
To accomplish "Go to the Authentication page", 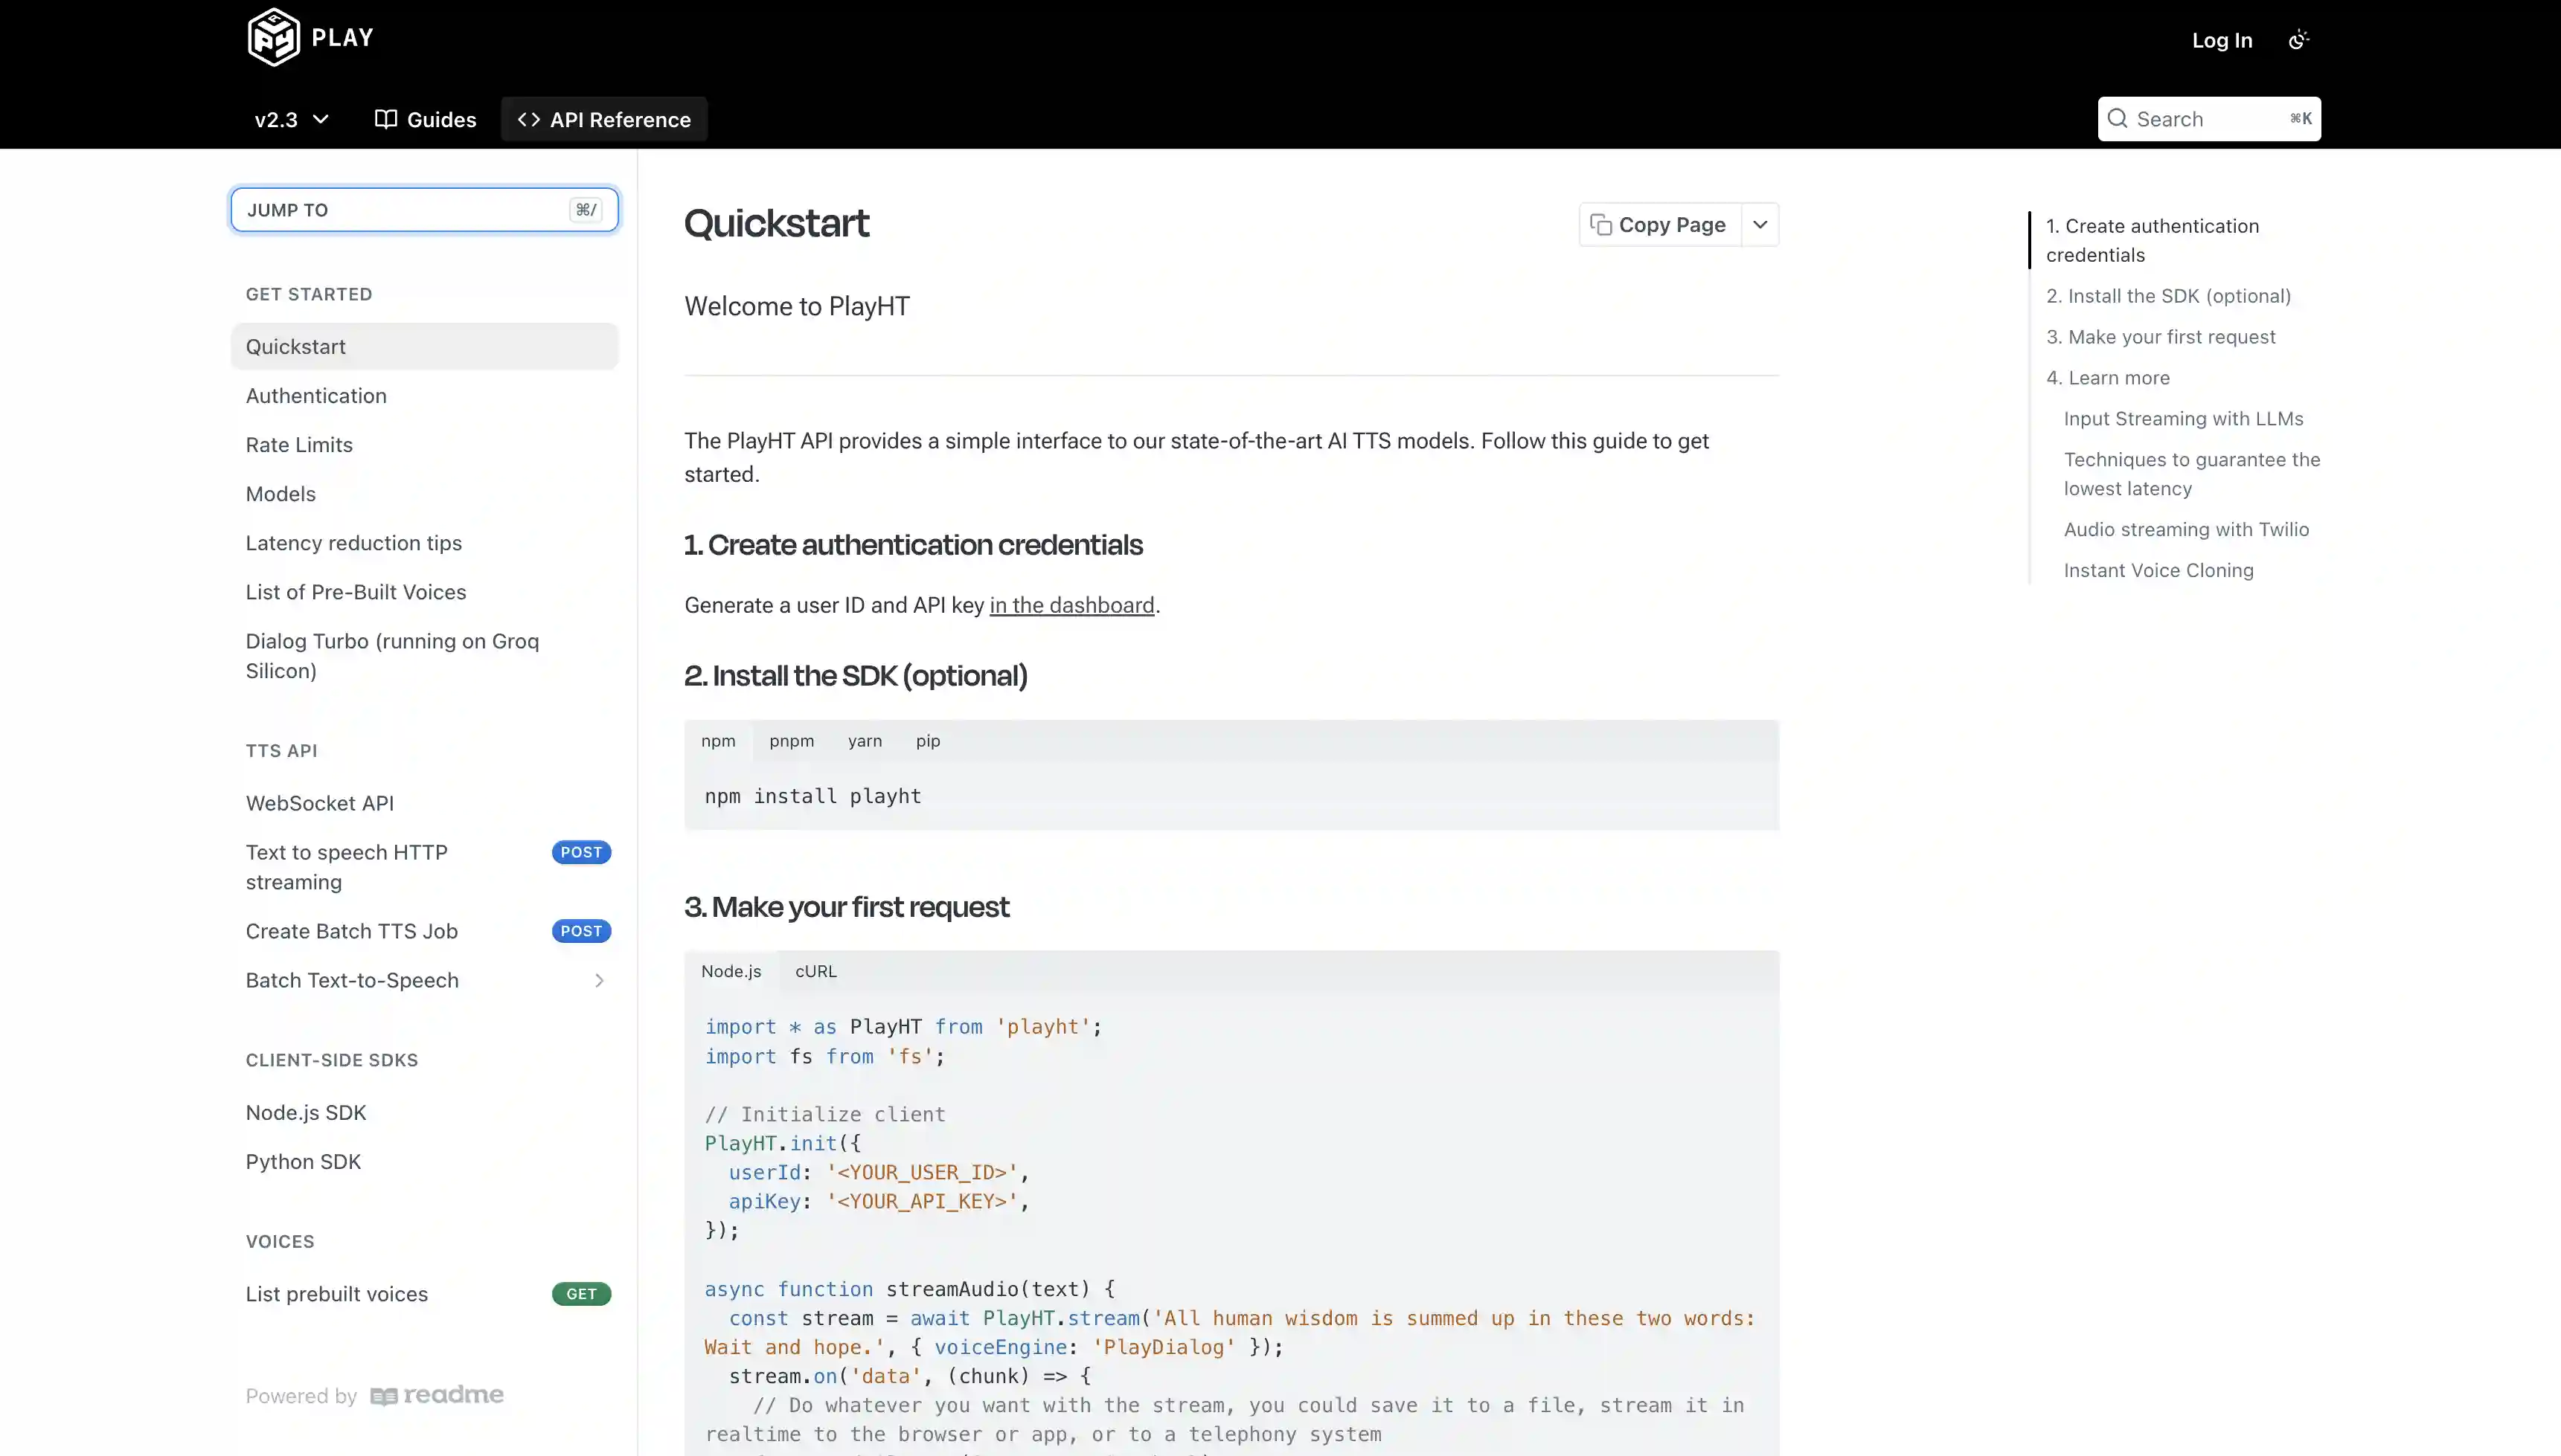I will pos(424,395).
